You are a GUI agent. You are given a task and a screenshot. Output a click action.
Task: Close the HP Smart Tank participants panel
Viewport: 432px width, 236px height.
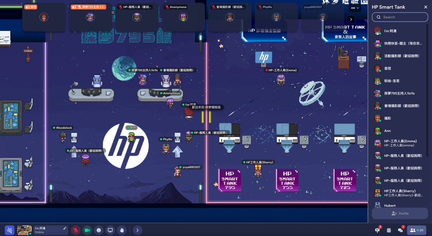point(426,7)
